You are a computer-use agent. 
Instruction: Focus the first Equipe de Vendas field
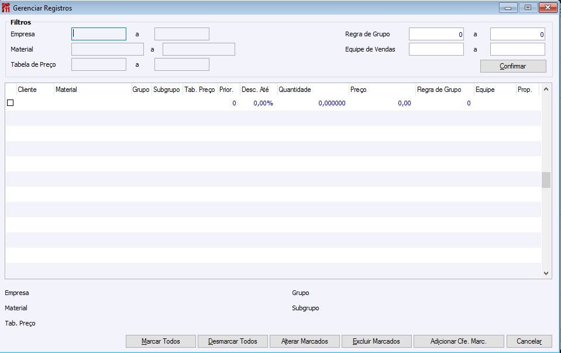tap(436, 49)
